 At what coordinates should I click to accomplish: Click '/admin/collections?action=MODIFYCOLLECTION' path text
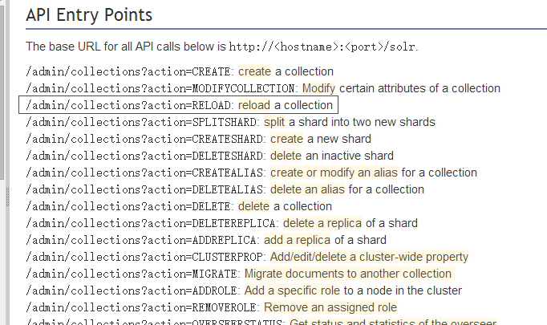pos(160,88)
